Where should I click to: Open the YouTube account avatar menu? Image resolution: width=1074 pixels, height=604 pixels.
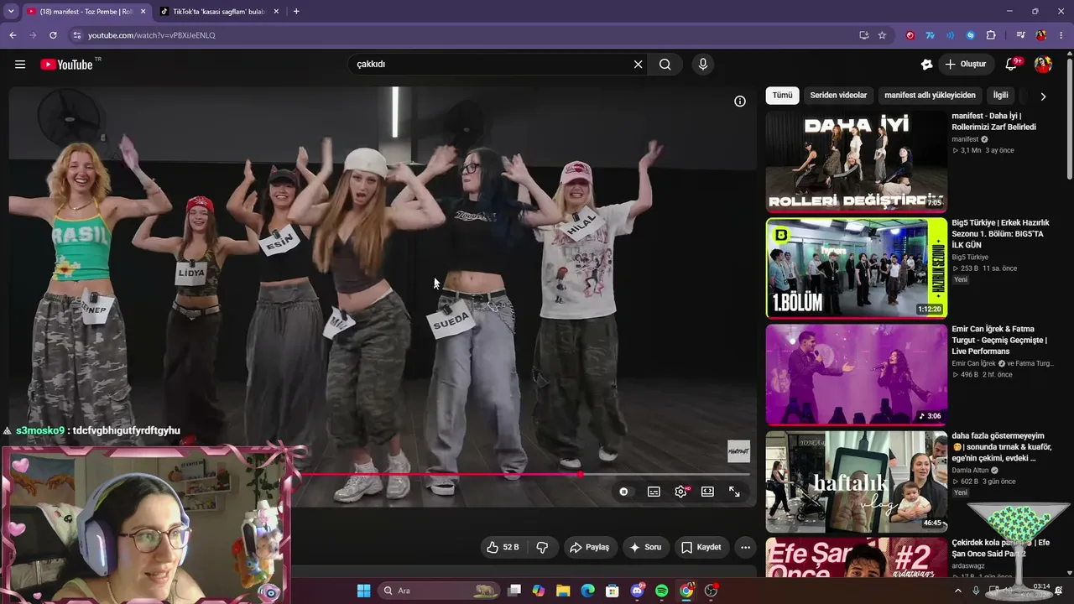click(x=1043, y=65)
